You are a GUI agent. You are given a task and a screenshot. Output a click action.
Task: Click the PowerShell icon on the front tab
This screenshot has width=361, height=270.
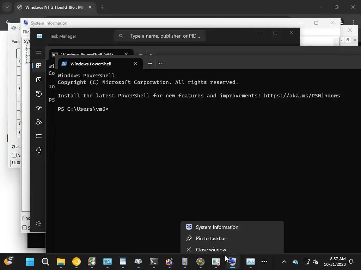coord(64,64)
